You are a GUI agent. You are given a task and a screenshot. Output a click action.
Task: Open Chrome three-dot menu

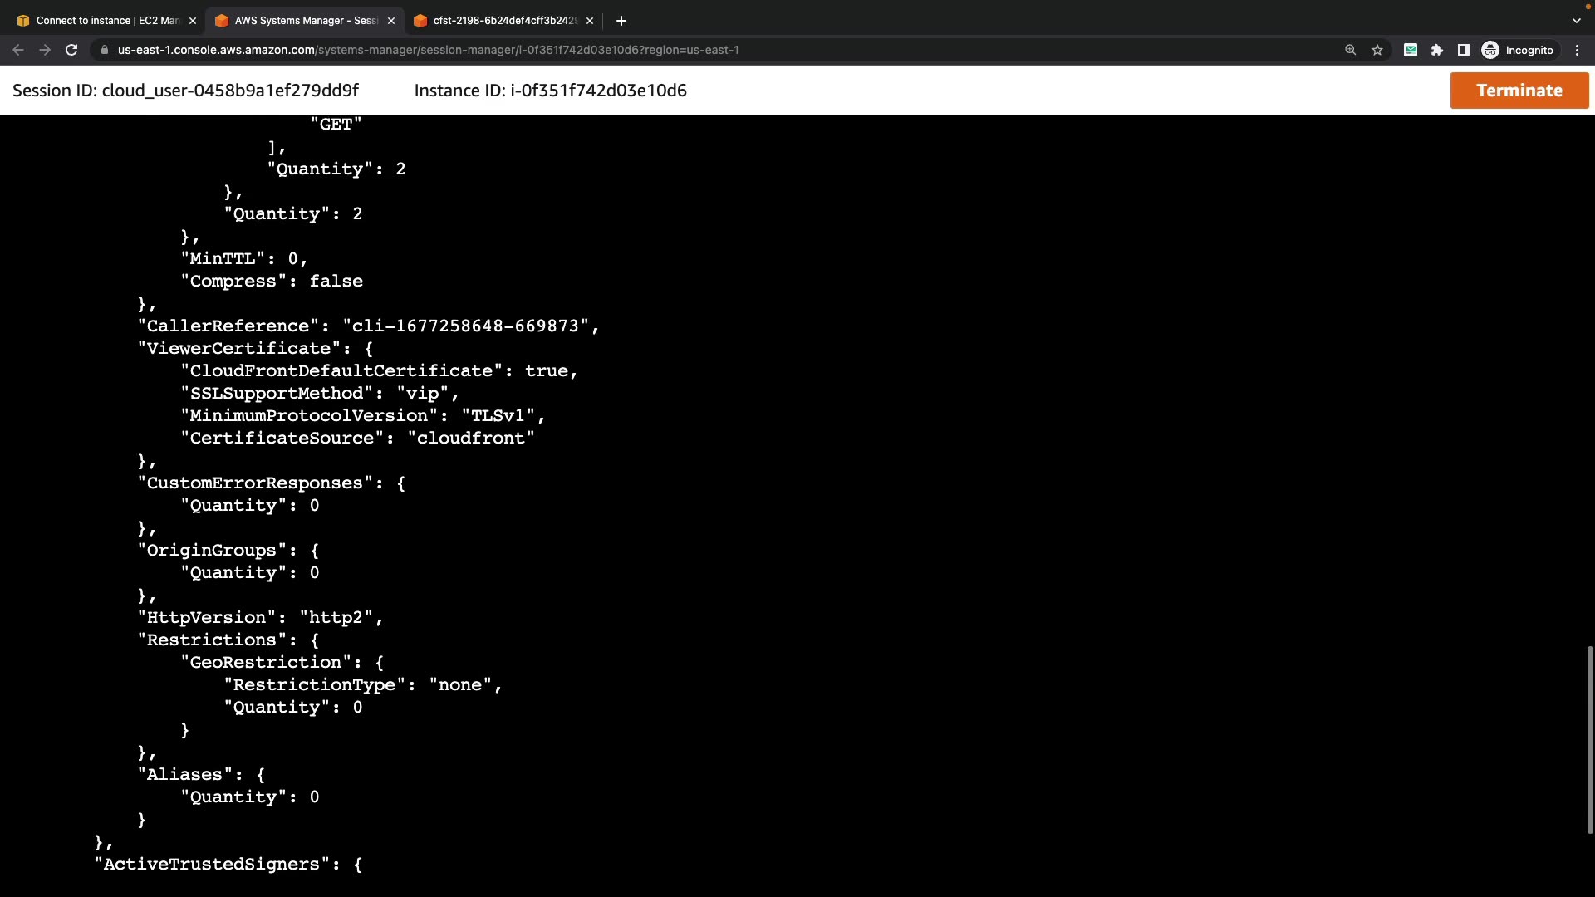coord(1578,50)
